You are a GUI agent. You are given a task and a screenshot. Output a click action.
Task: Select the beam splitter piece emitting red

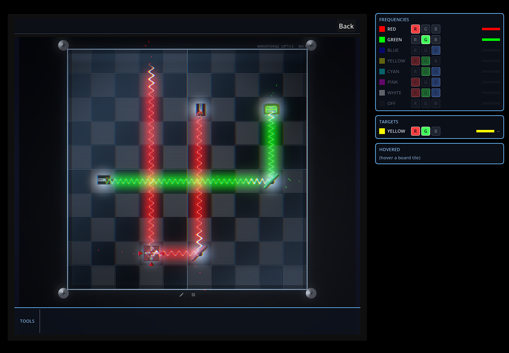tap(151, 253)
